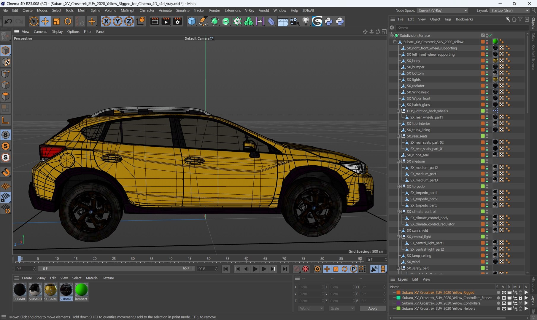Toggle lock on Controllers_Freeze layer
Viewport: 537px width, 320px height.
(520, 298)
